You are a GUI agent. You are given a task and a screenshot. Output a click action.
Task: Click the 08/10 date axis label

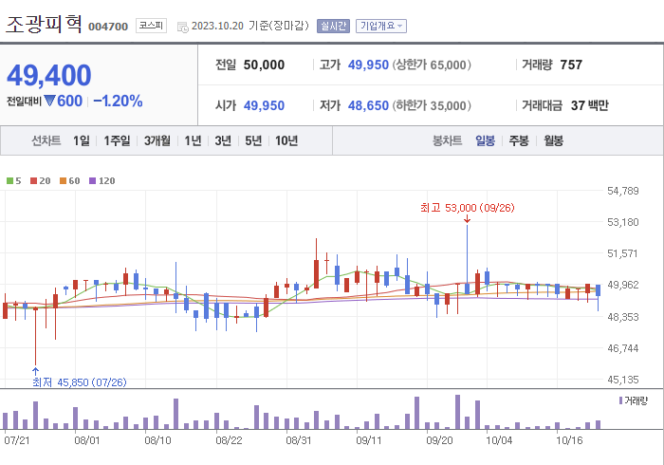[x=157, y=440]
